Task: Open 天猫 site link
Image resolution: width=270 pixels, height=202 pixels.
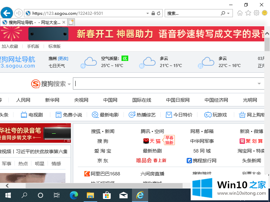Action: coord(152,141)
